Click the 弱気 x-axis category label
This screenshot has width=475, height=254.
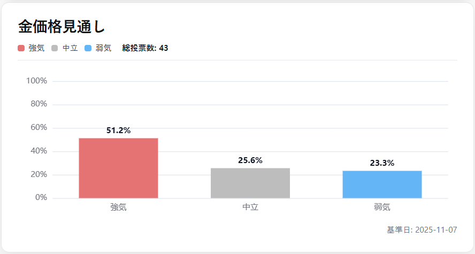tap(382, 207)
